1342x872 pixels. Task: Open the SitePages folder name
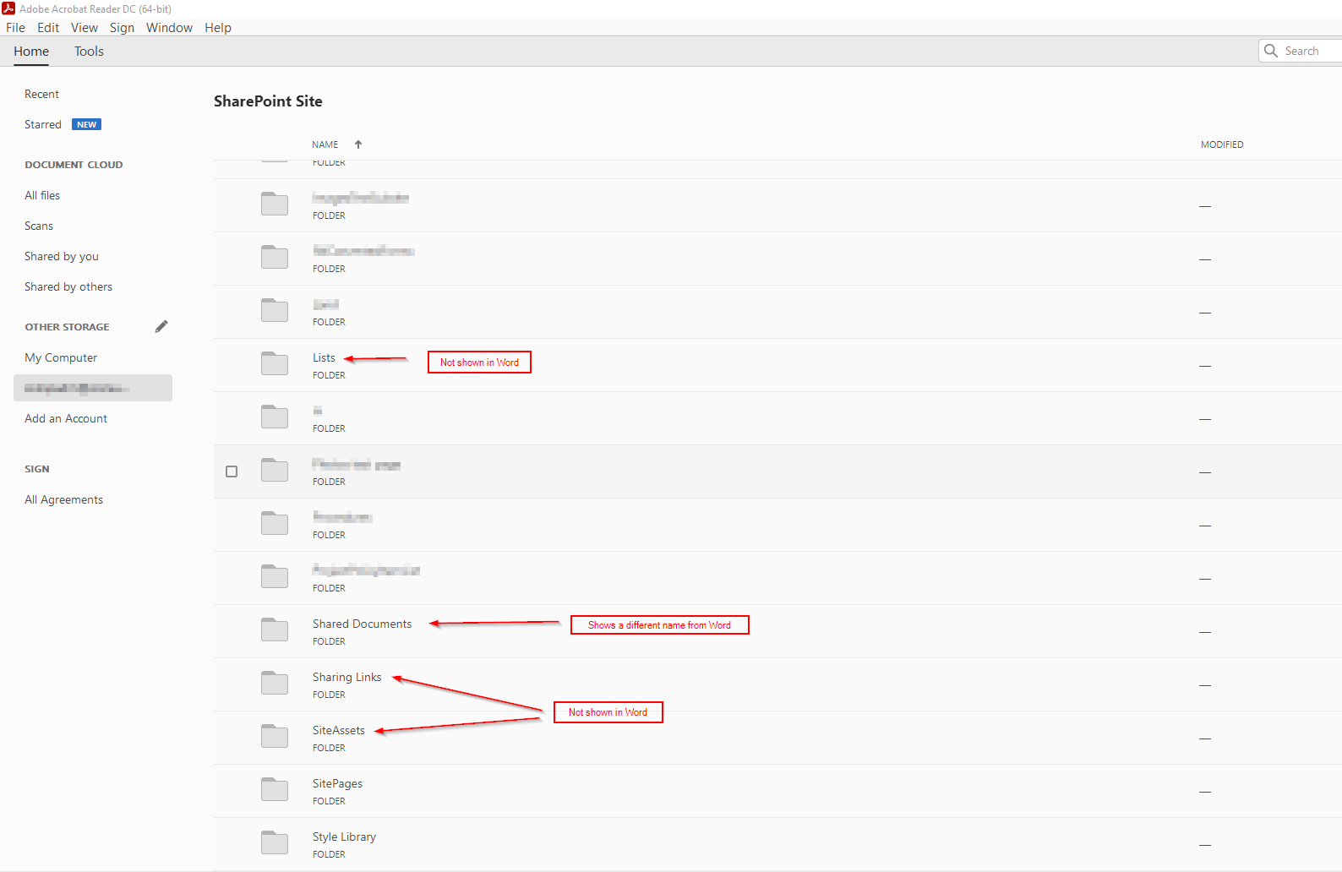(337, 783)
